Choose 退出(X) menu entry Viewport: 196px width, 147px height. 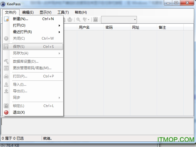pyautogui.click(x=33, y=112)
